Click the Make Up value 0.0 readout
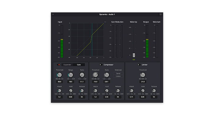 [134, 60]
